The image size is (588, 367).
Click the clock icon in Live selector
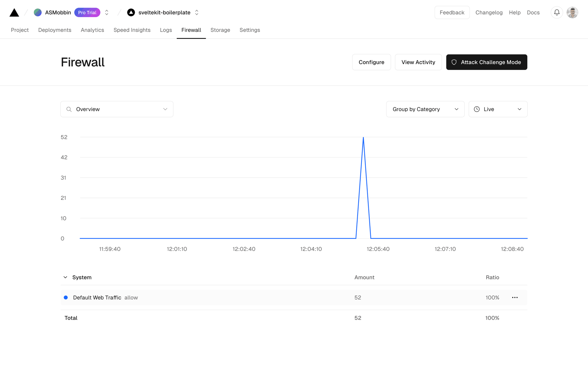477,109
